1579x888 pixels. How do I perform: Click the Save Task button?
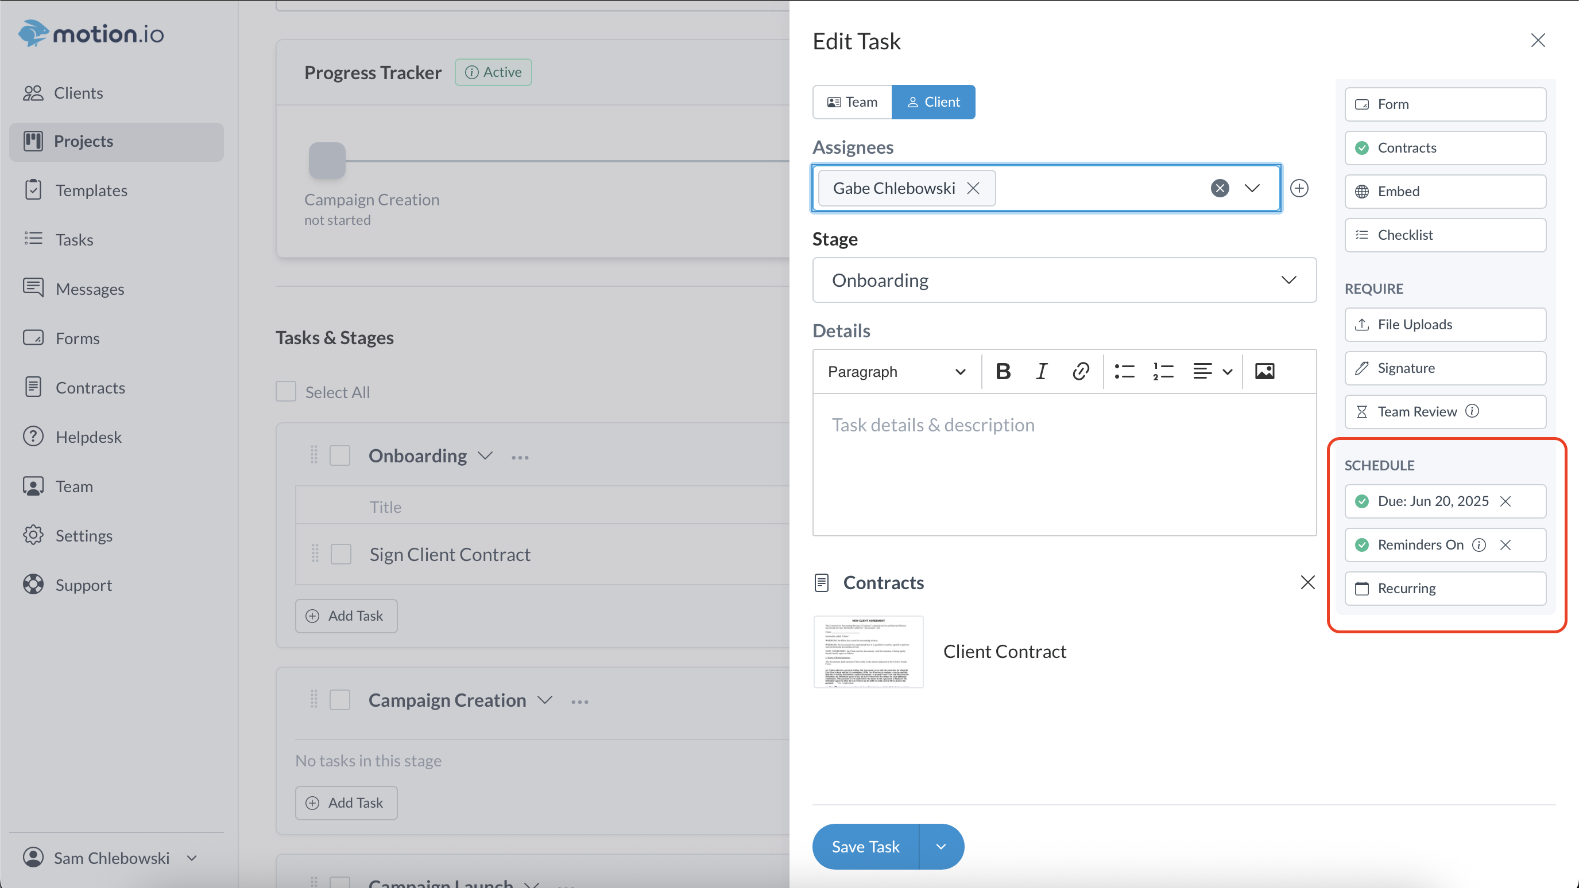865,846
